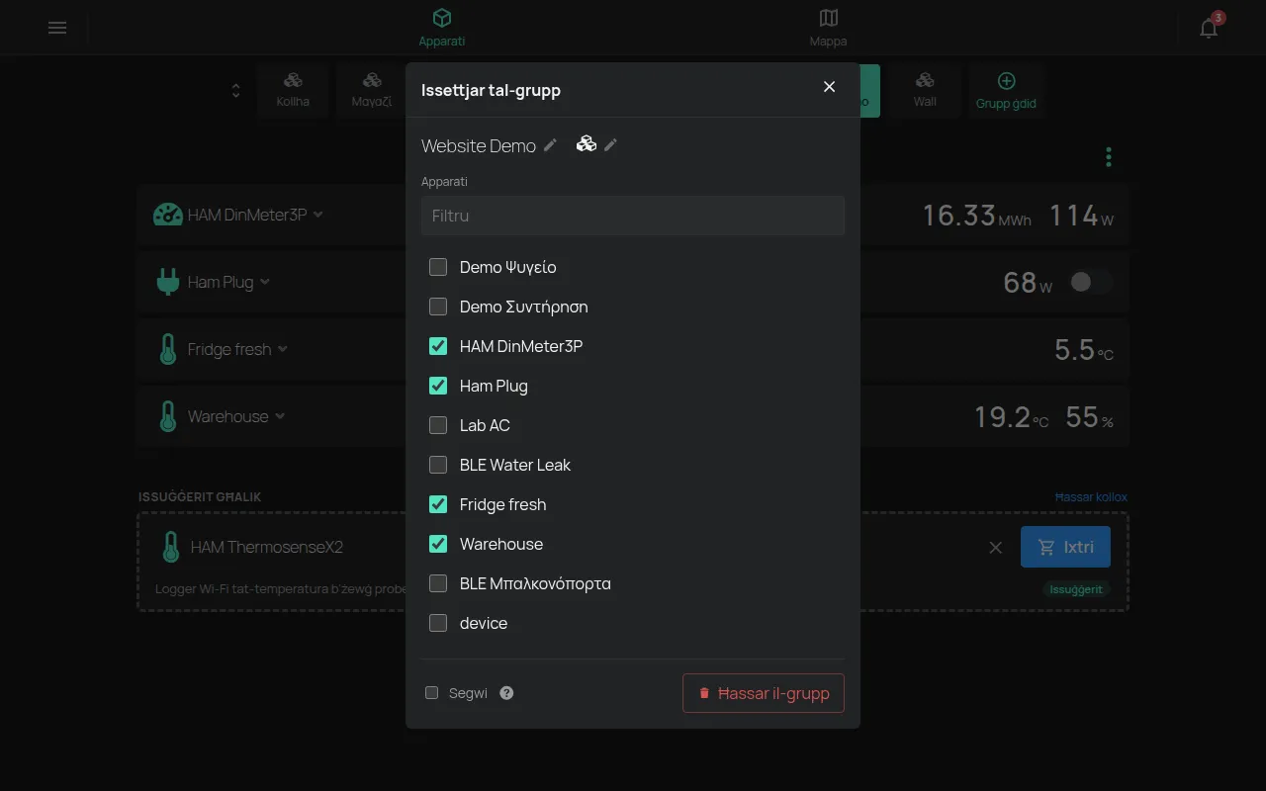Viewport: 1266px width, 791px height.
Task: Switch to the Mappa tab
Action: click(x=828, y=28)
